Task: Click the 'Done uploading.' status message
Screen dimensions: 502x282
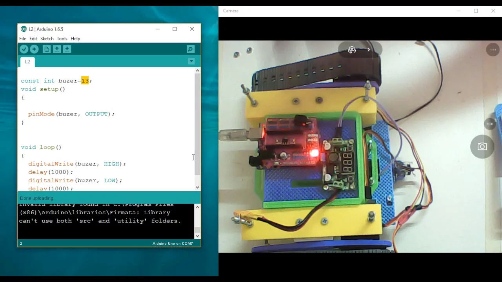Action: [37, 198]
